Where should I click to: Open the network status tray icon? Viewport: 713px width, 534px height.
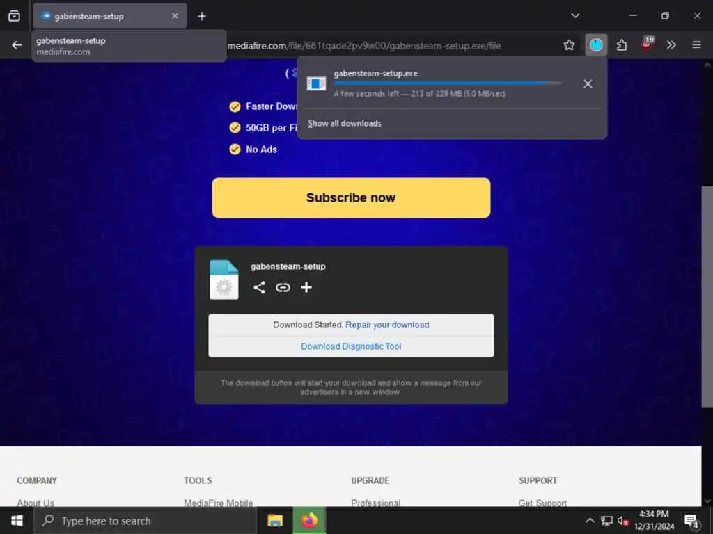click(606, 521)
